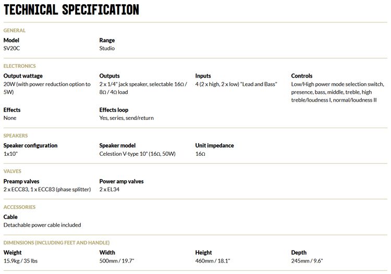Viewport: 391px width, 274px height.
Task: Click the Depth 245mm value
Action: tap(307, 261)
